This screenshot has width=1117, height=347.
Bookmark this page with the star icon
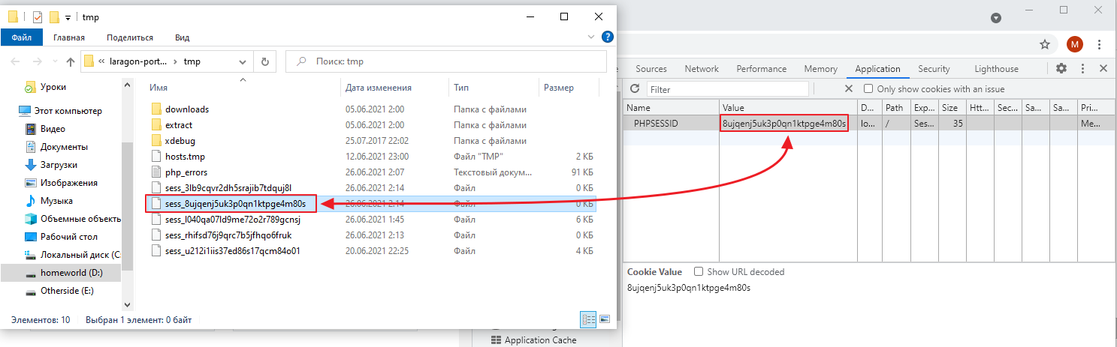click(x=1044, y=44)
